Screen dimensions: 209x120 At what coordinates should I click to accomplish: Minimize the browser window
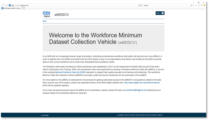194,2
